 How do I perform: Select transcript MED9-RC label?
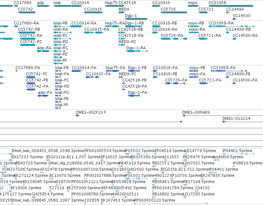coord(127,41)
